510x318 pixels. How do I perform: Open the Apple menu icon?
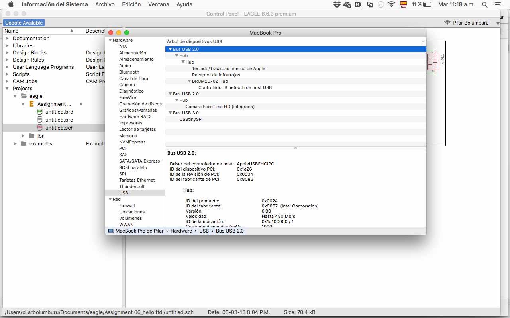click(x=11, y=4)
